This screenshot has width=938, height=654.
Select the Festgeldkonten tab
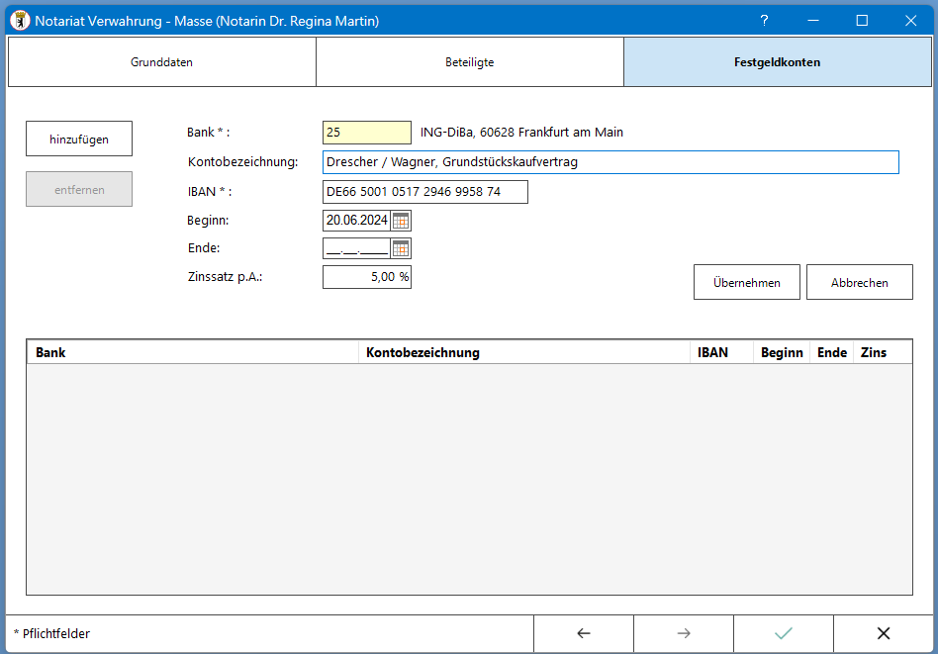[777, 62]
